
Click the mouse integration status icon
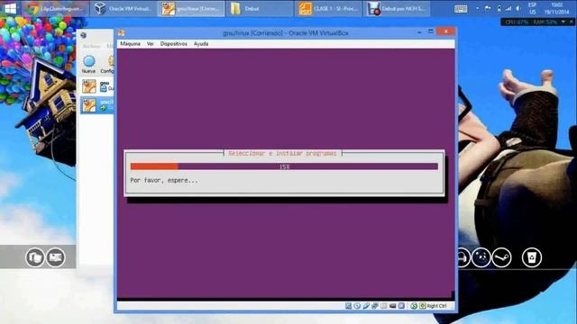(414, 306)
